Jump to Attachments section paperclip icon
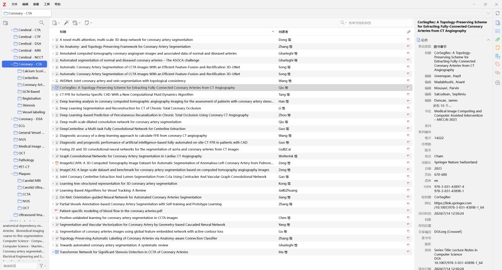Screen dimensions: 502x270 tap(497, 39)
